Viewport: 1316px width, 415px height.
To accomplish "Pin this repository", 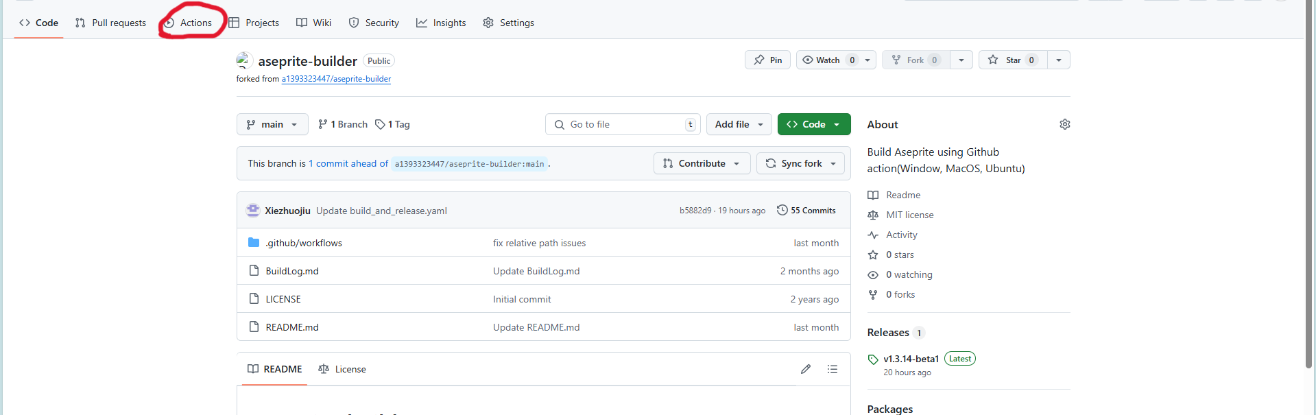I will point(767,60).
